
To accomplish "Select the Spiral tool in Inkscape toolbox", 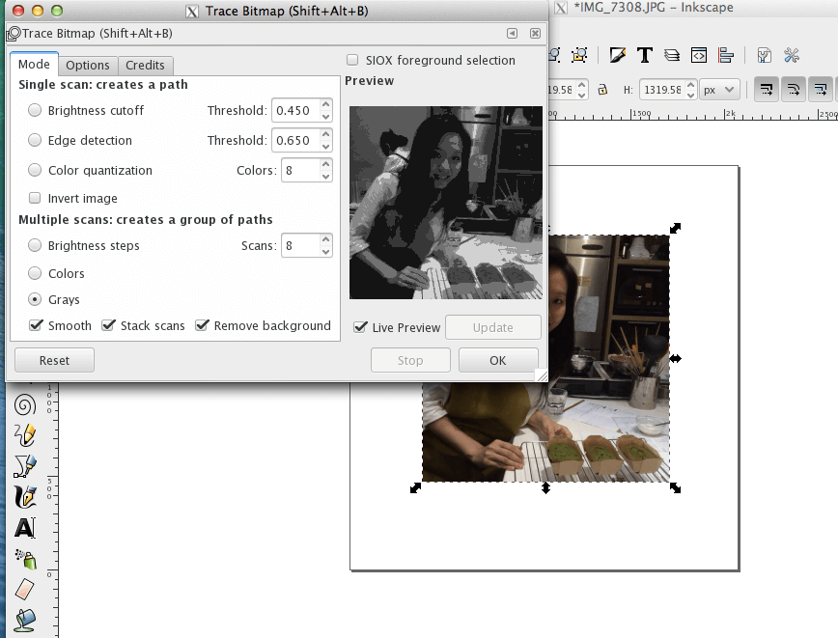I will click(24, 405).
